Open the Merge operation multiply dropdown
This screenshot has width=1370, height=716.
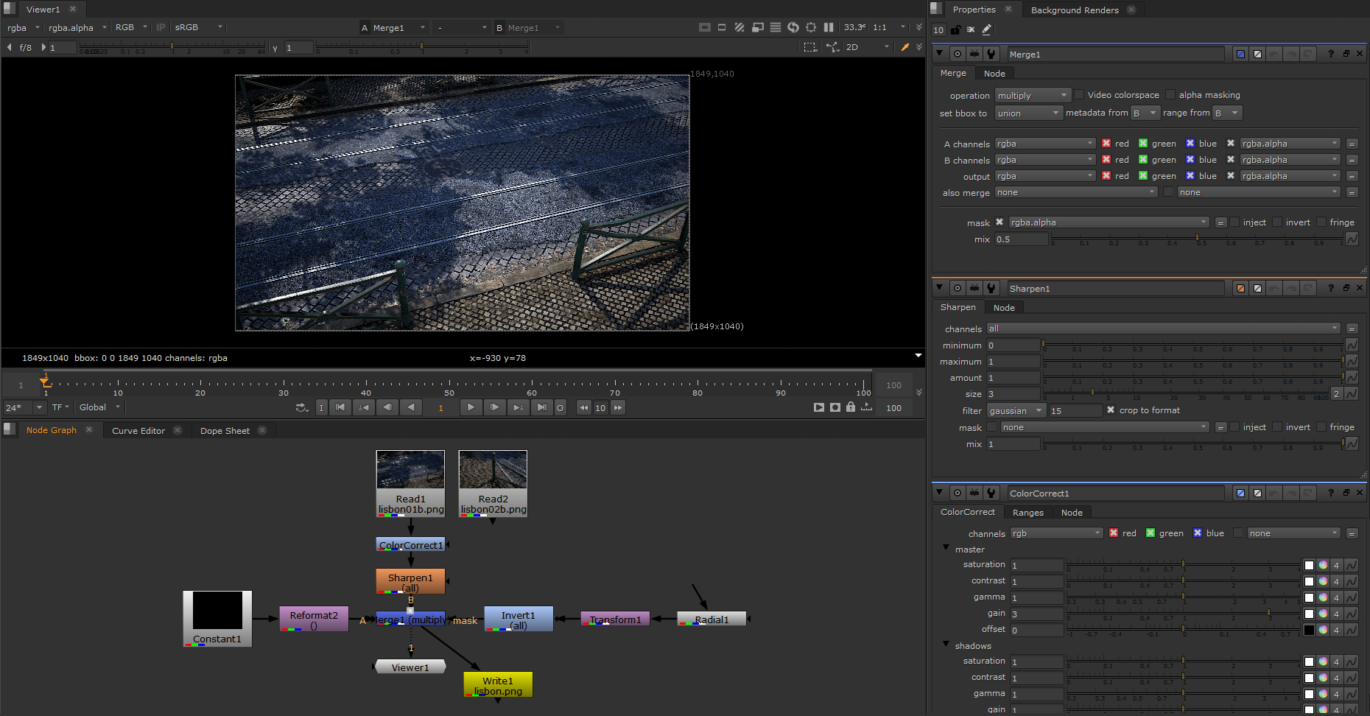[1033, 96]
